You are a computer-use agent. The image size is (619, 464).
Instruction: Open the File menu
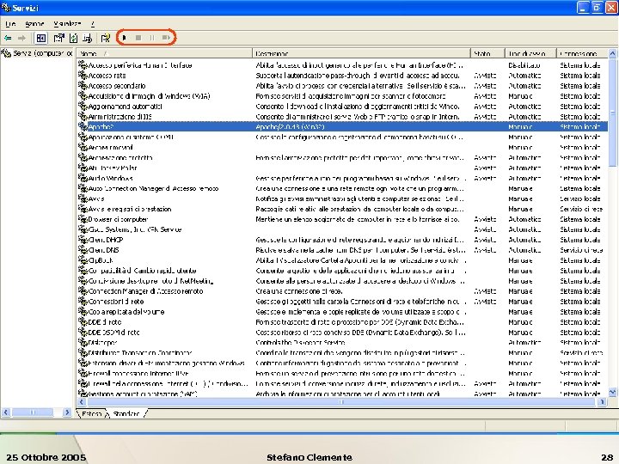pyautogui.click(x=10, y=24)
